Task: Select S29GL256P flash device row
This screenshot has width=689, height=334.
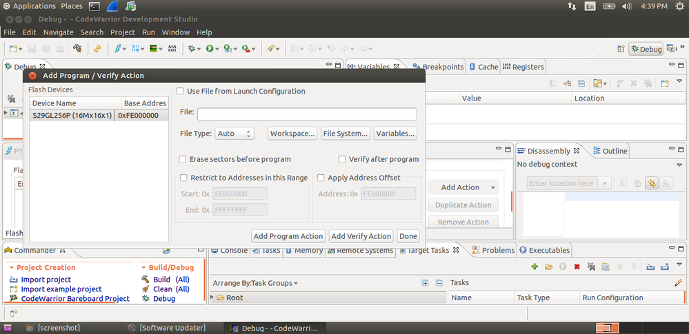Action: [x=99, y=116]
